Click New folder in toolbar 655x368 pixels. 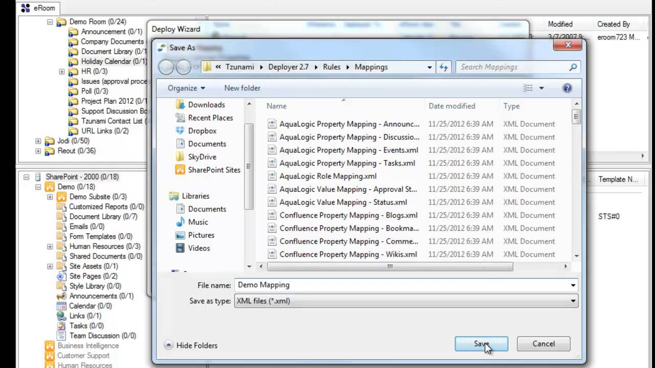pos(242,88)
